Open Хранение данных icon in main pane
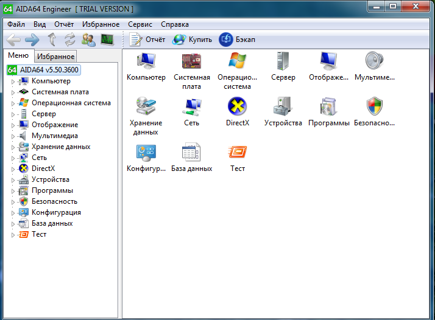 (146, 106)
